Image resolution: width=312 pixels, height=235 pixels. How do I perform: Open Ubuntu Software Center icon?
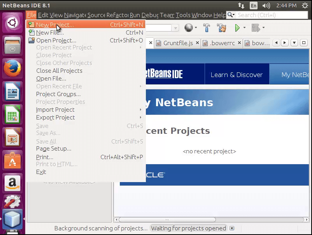tap(12, 160)
